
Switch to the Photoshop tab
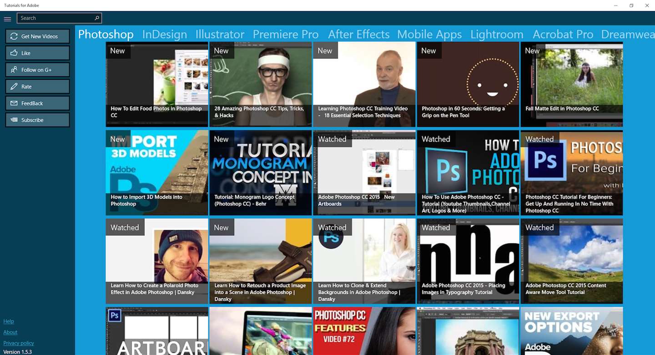click(x=106, y=34)
